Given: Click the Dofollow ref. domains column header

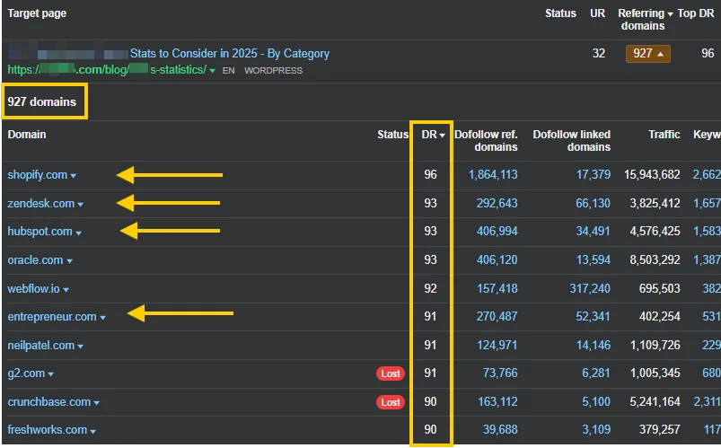Looking at the screenshot, I should 486,141.
